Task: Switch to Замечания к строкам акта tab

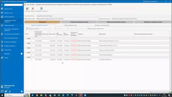Action: click(x=102, y=25)
